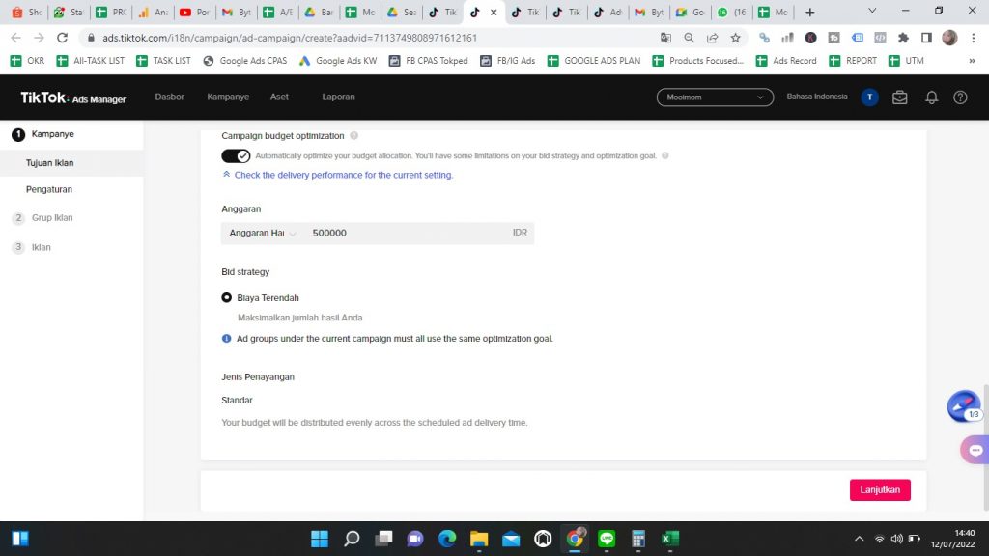Open the help question mark icon
Screen dimensions: 989x556
[960, 97]
